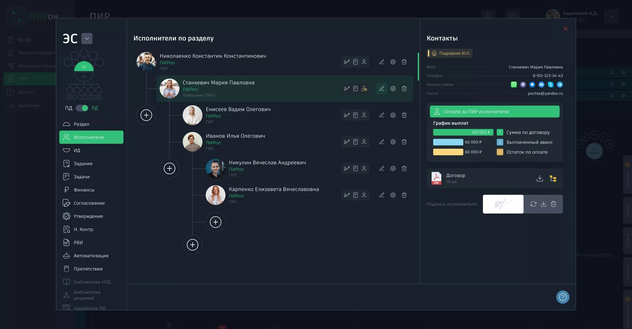Delete executor Николаенко Константин Константинович
This screenshot has height=329, width=632.
404,62
